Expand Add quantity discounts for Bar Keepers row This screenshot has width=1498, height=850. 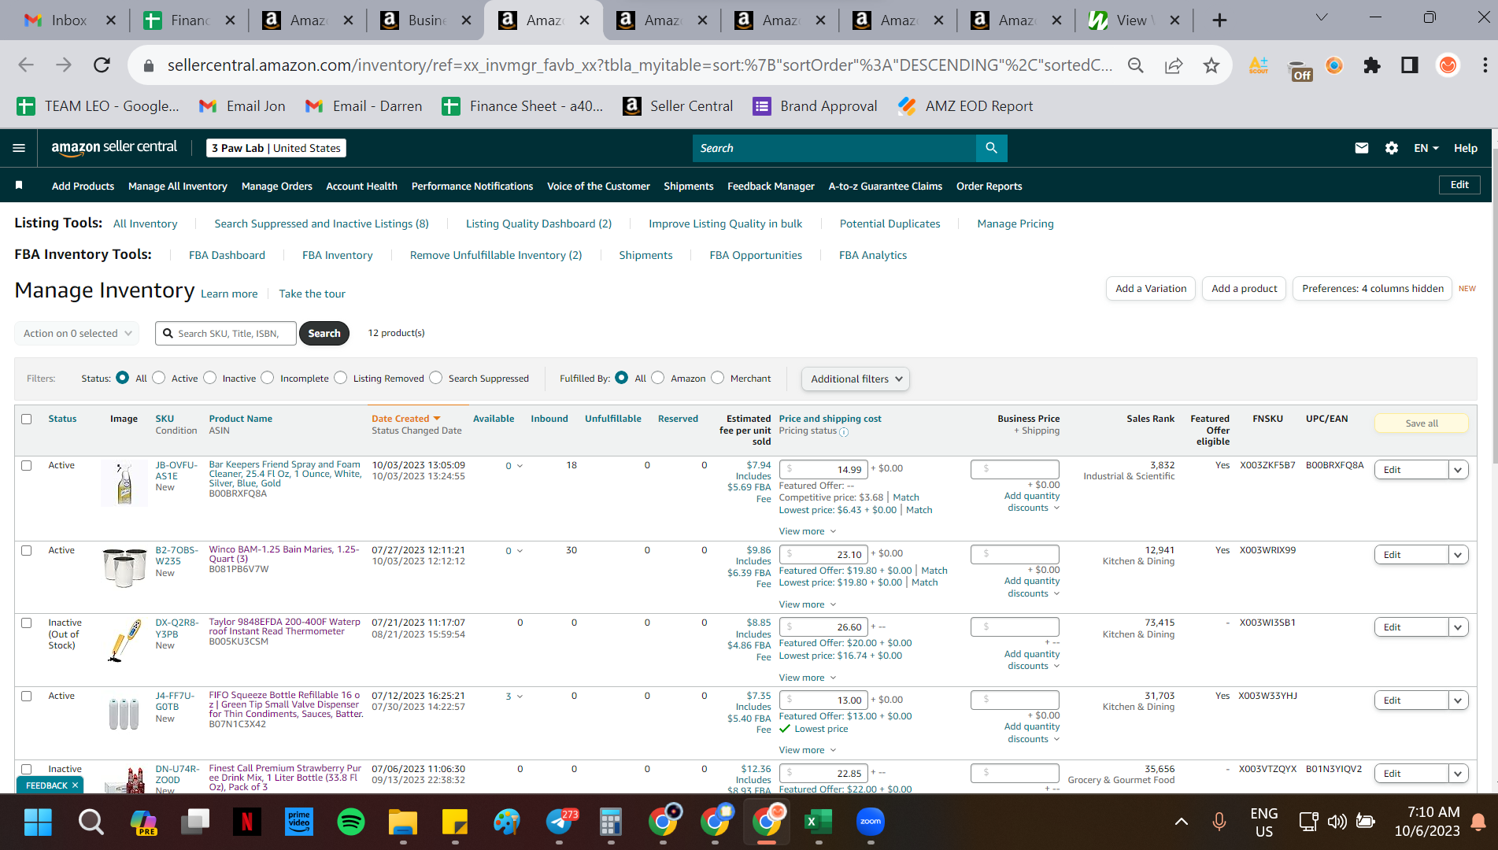click(1032, 502)
